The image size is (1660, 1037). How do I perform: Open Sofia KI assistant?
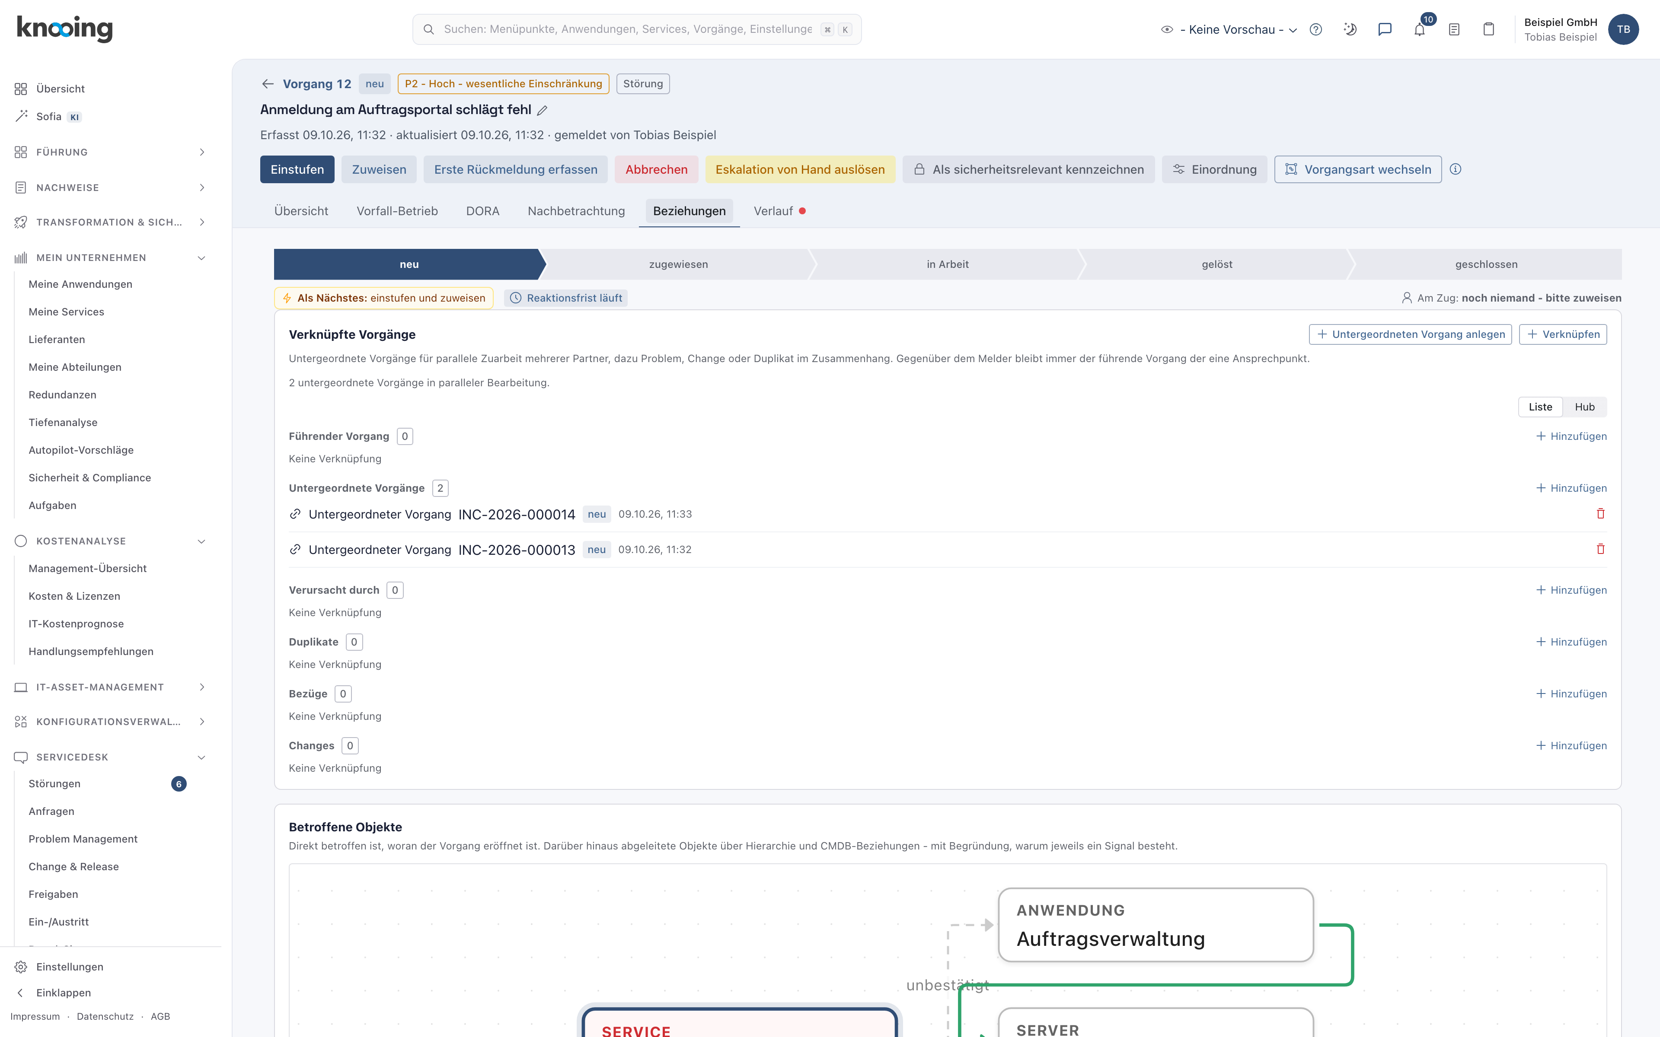click(48, 117)
